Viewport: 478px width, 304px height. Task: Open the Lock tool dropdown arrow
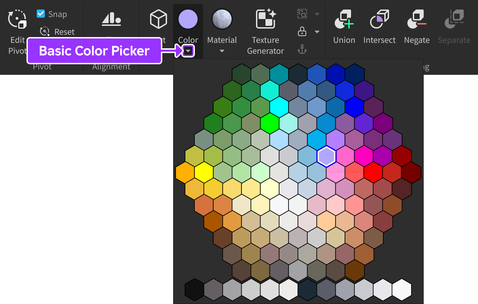point(317,31)
